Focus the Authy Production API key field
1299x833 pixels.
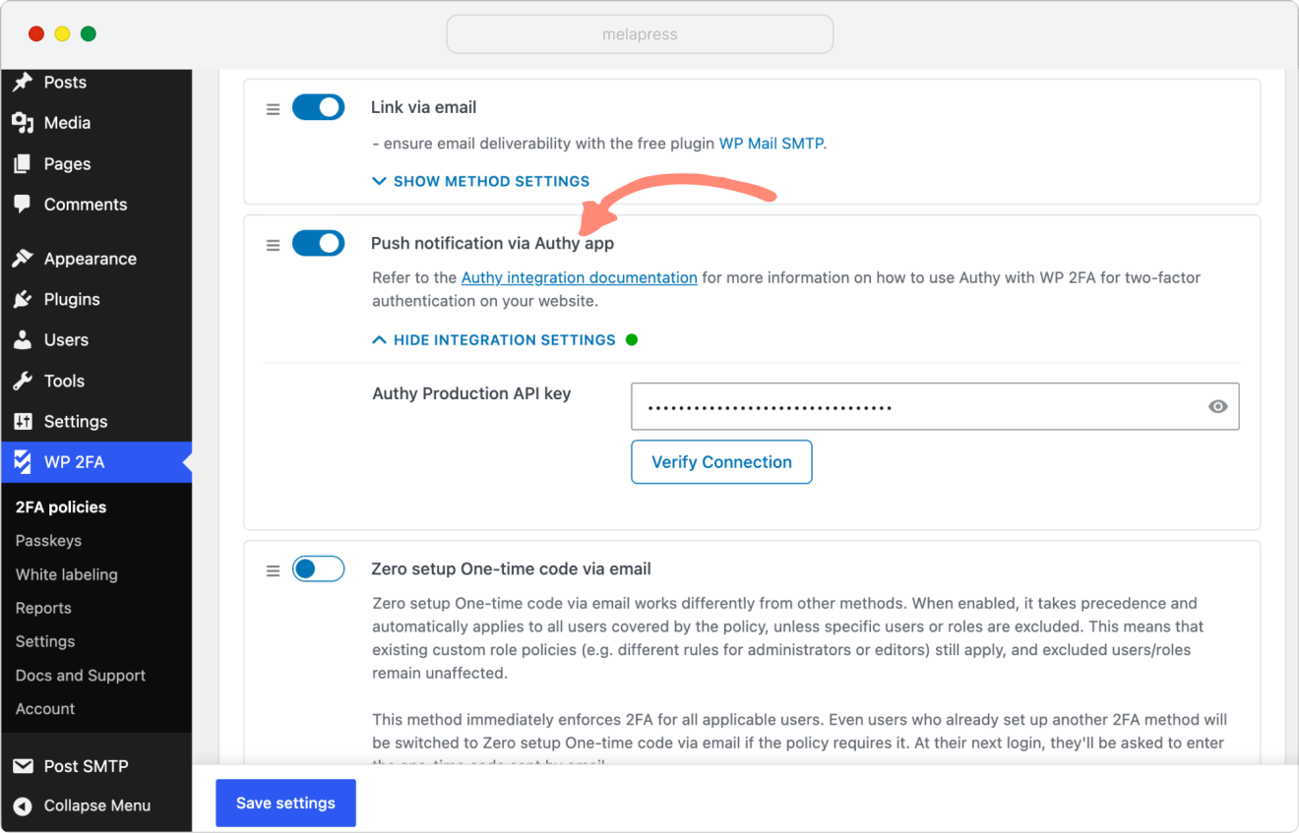[x=935, y=406]
